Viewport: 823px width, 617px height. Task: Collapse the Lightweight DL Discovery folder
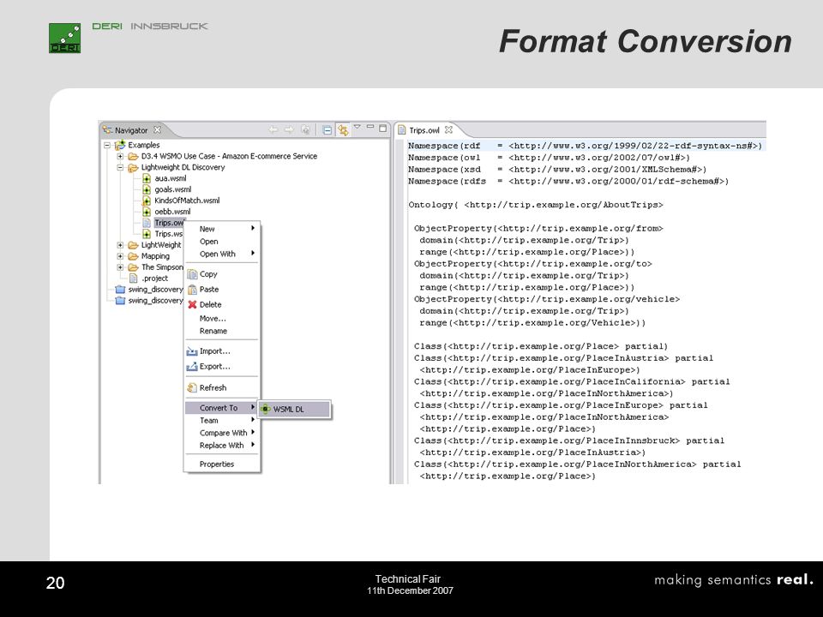[x=120, y=167]
